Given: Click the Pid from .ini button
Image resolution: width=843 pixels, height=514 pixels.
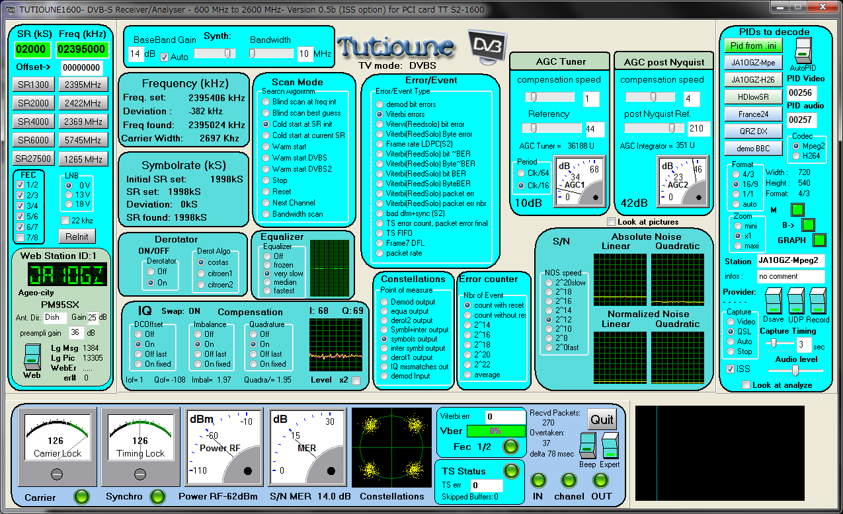Looking at the screenshot, I should 753,46.
